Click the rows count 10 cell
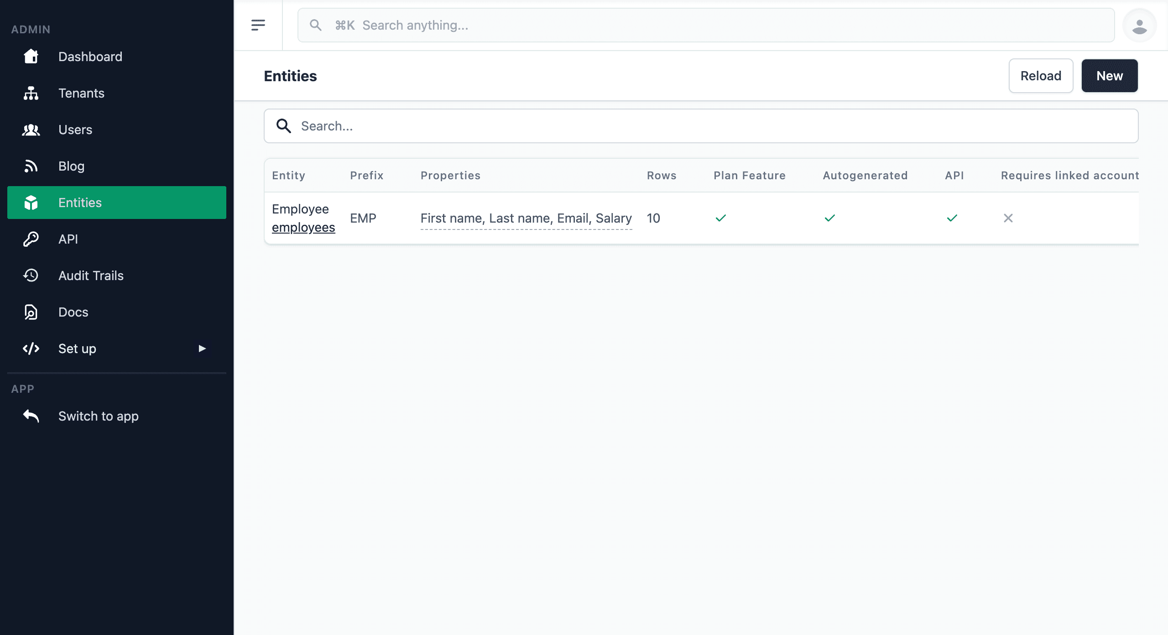 click(x=653, y=218)
